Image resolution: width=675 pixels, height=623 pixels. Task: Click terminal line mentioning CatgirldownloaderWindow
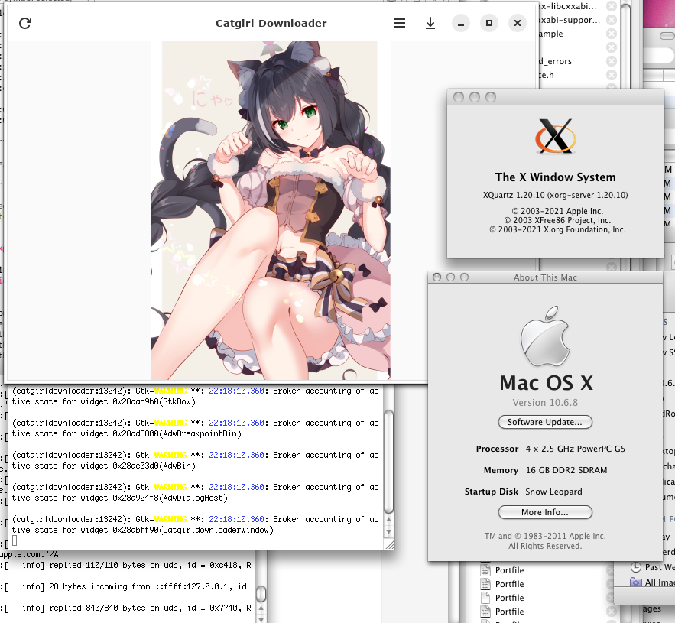195,525
